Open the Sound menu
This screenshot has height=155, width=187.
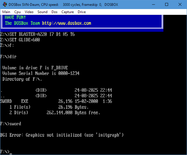[x=42, y=12]
